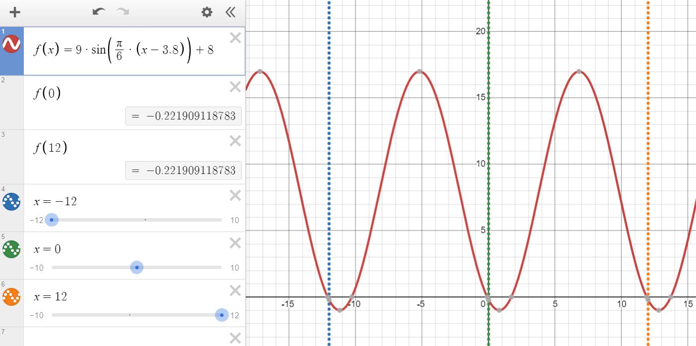The width and height of the screenshot is (696, 346).
Task: Delete the x = 12 expression row
Action: (235, 290)
